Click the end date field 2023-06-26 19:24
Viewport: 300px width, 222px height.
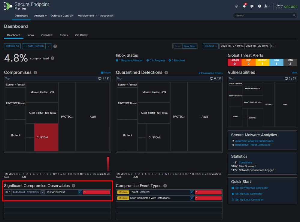click(257, 46)
